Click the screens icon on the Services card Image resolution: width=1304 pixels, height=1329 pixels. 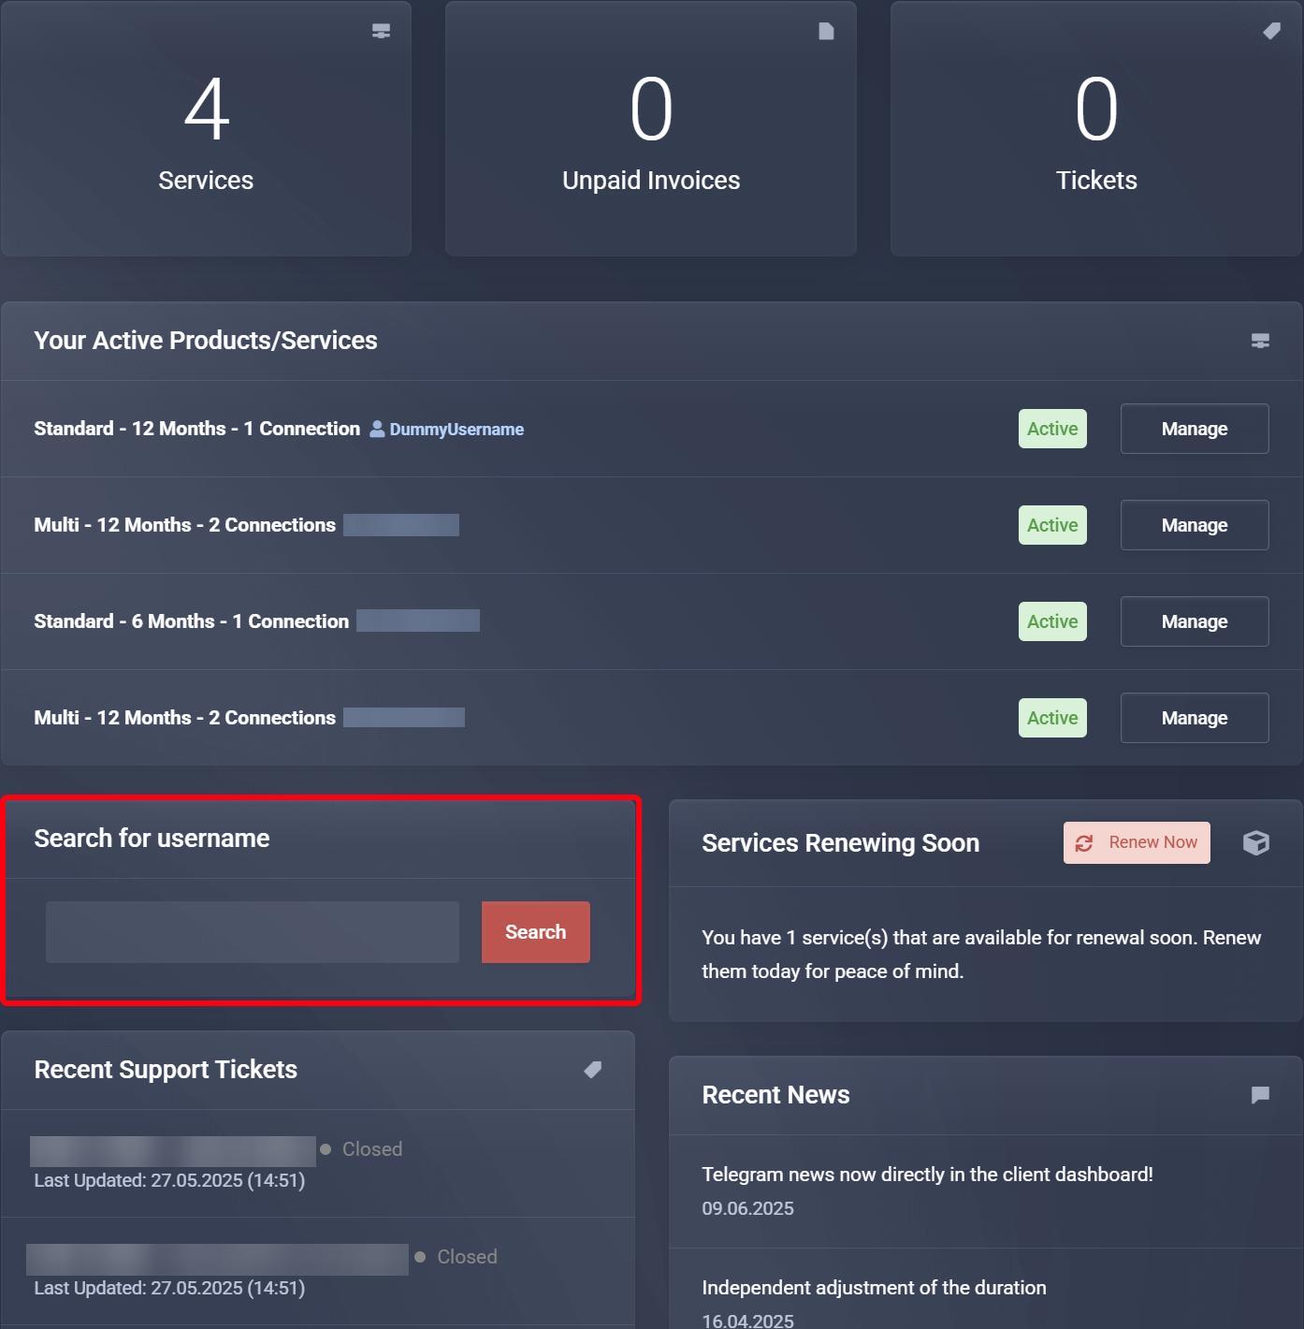[x=380, y=31]
